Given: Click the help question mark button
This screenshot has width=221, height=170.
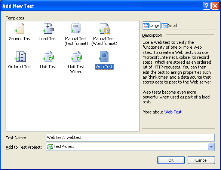Looking at the screenshot, I should click(206, 6).
